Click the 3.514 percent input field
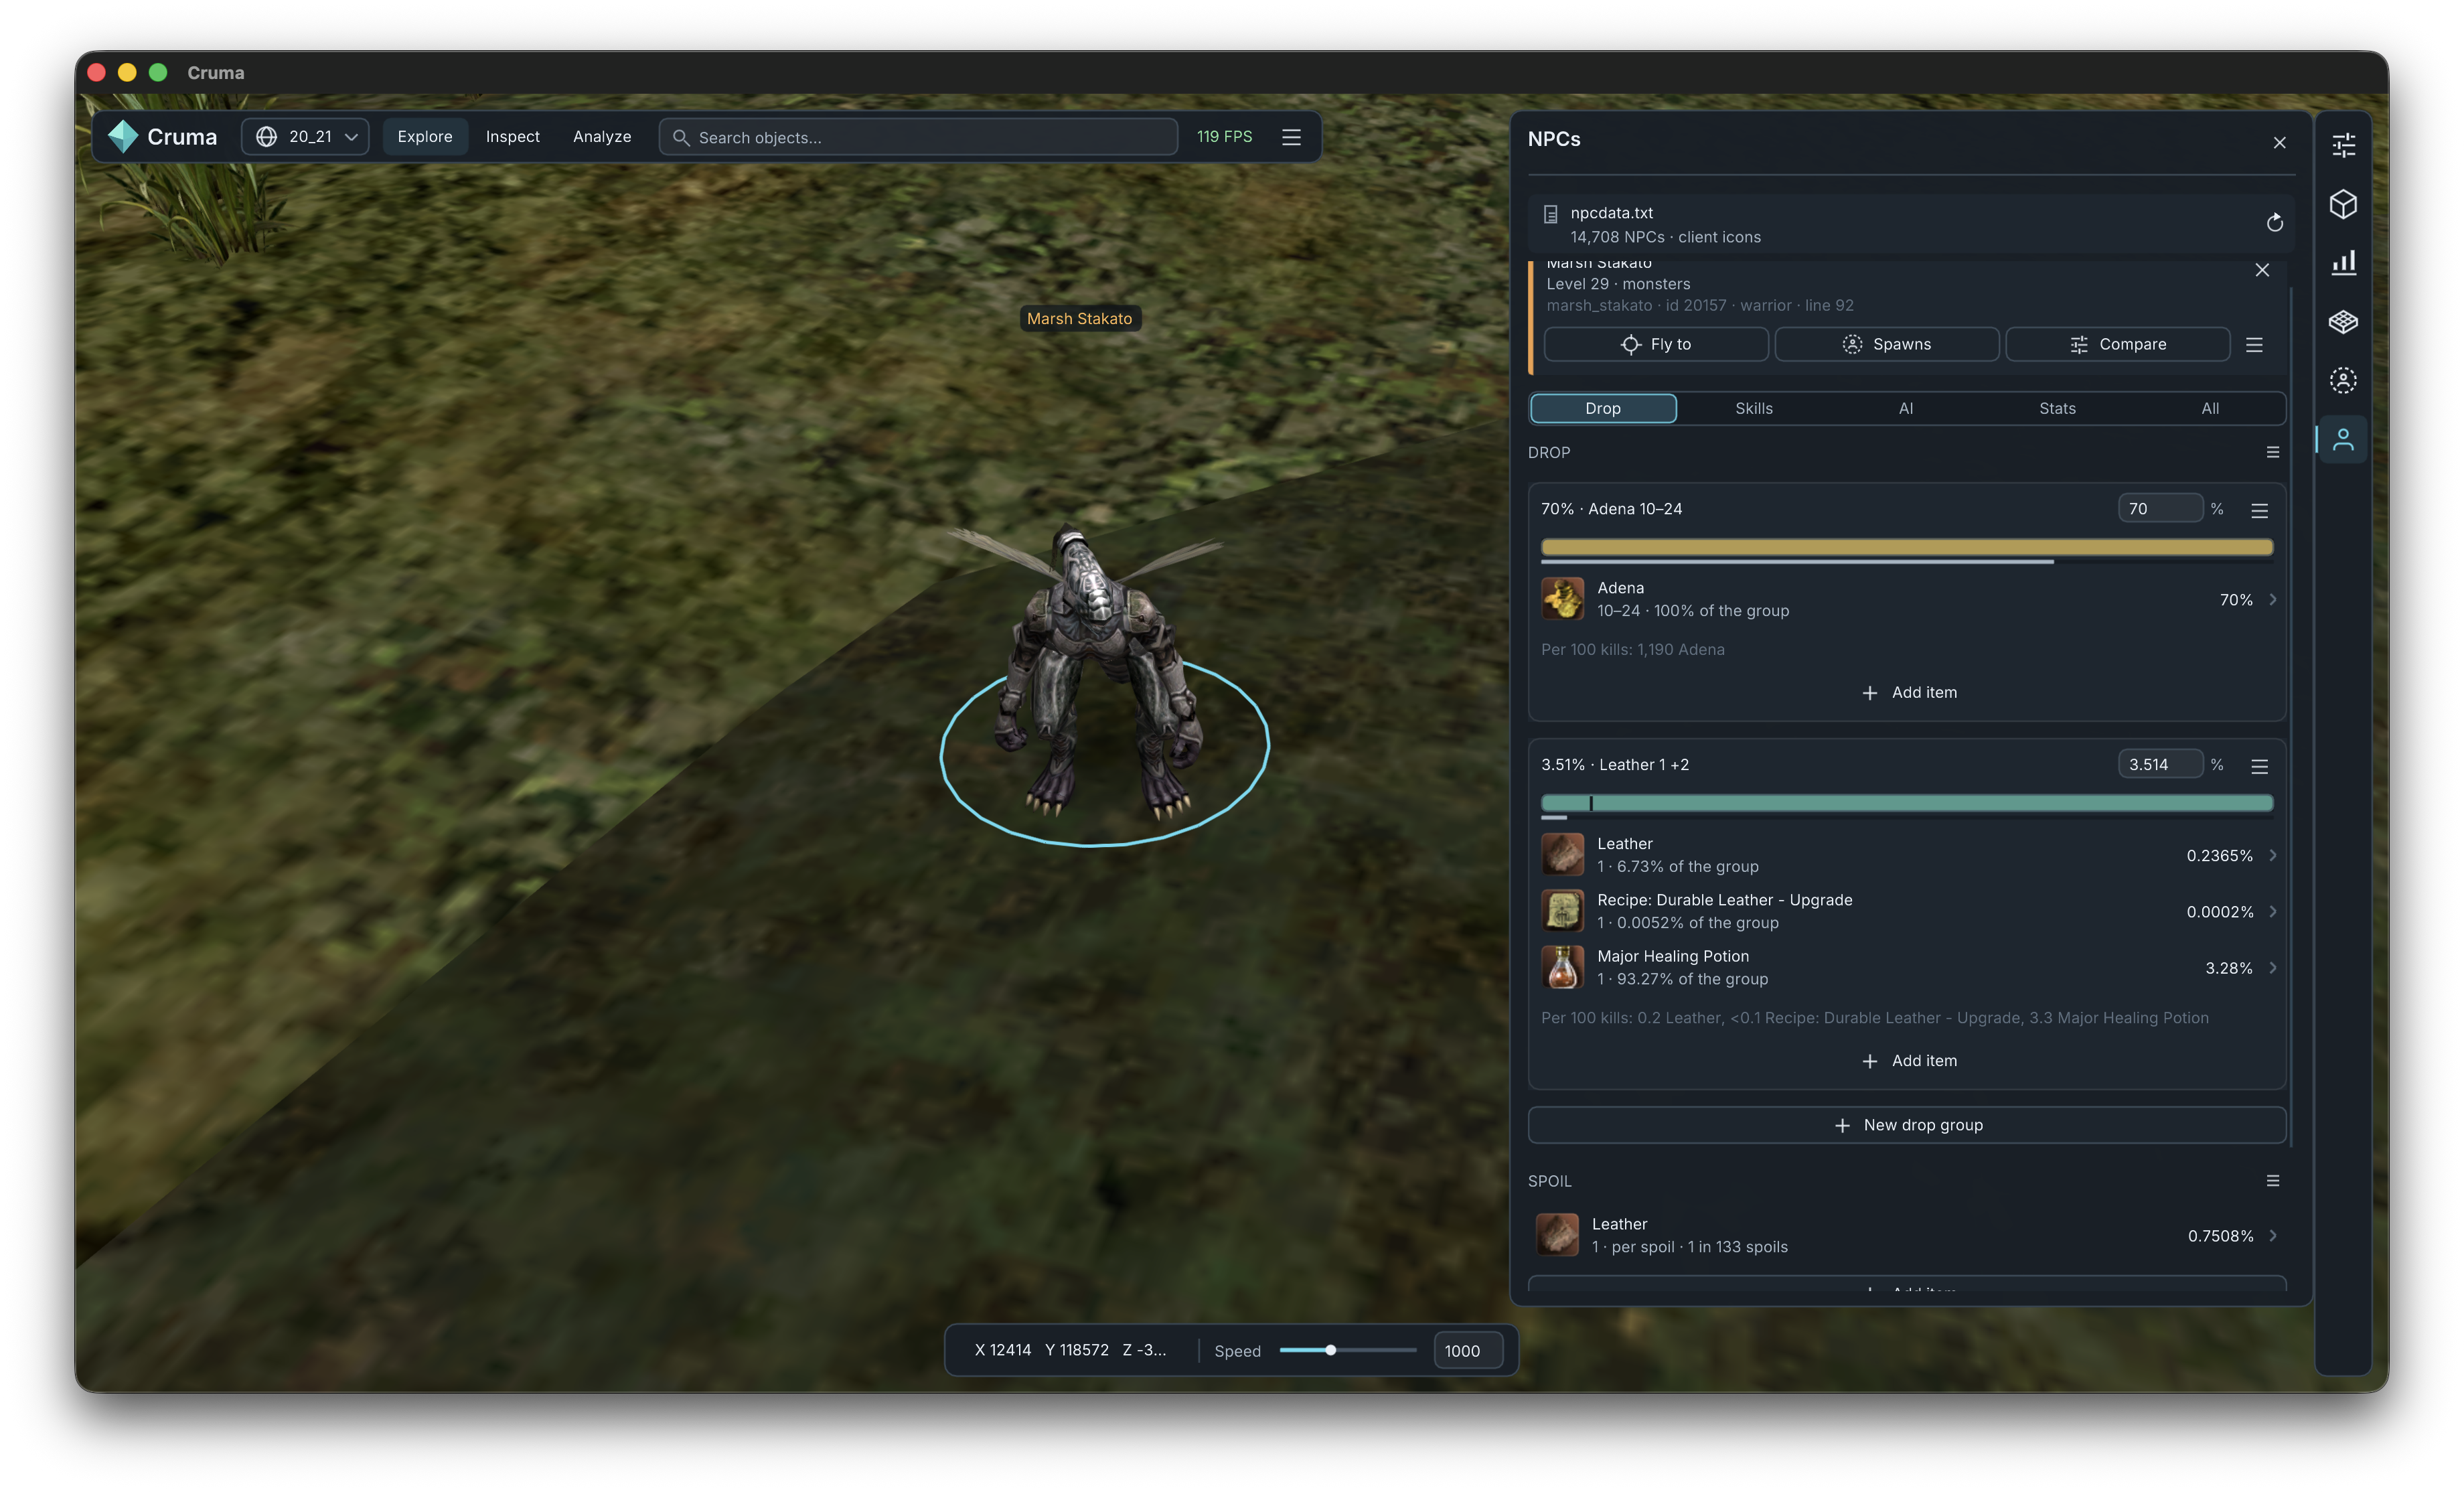2464x1492 pixels. [x=2160, y=765]
